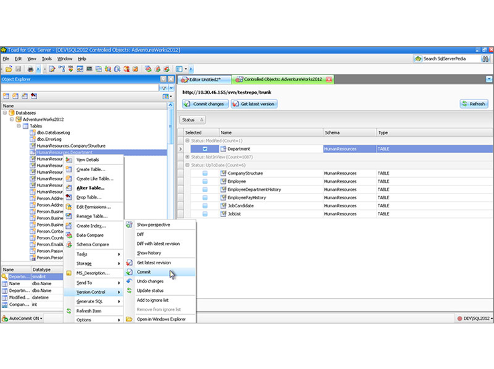Click the Undo changes arrow icon

point(129,281)
